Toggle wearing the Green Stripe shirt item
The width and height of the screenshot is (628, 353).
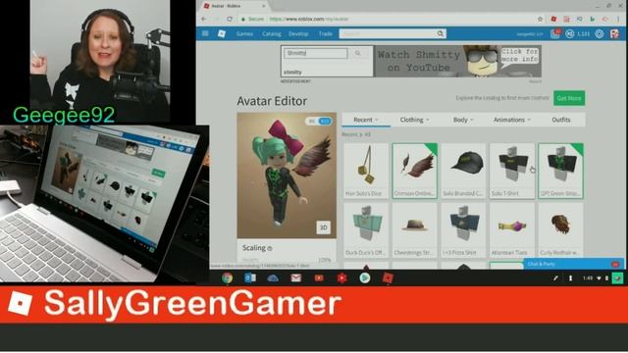tap(560, 171)
